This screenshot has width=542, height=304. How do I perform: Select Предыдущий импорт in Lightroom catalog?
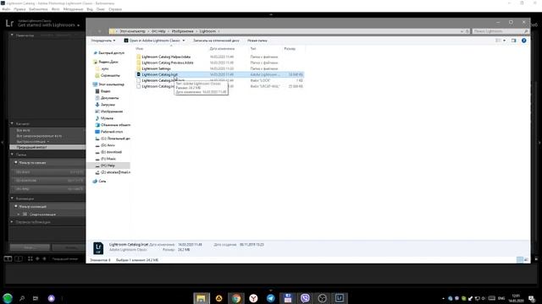point(47,147)
